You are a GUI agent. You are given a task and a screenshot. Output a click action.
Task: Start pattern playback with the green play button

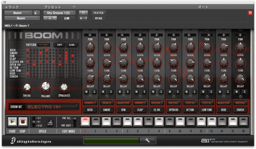(x=12, y=122)
